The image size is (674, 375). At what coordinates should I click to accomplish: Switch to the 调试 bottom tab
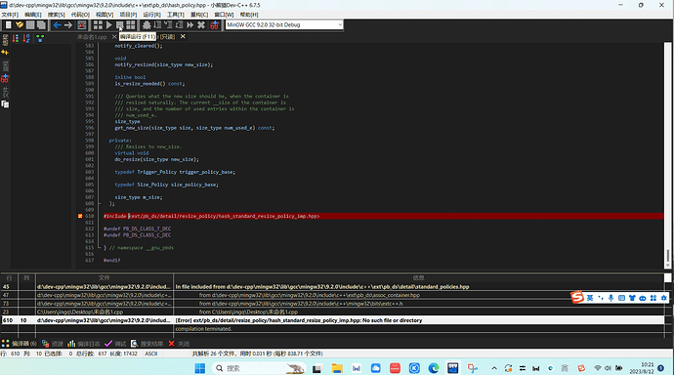[115, 344]
